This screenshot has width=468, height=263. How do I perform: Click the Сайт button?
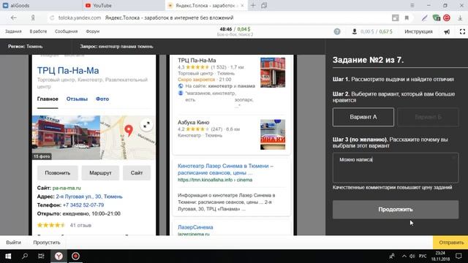point(137,173)
